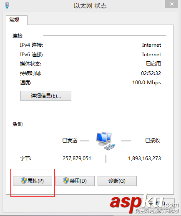181x216 pixels.
Task: Click the 100.0 Mbps speed value
Action: tap(147, 83)
